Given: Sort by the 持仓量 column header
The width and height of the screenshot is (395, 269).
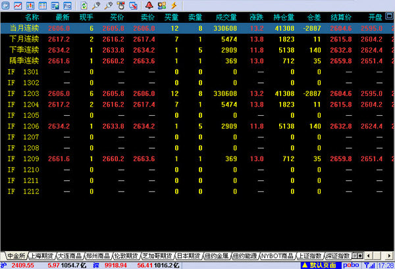Looking at the screenshot, I should click(284, 17).
